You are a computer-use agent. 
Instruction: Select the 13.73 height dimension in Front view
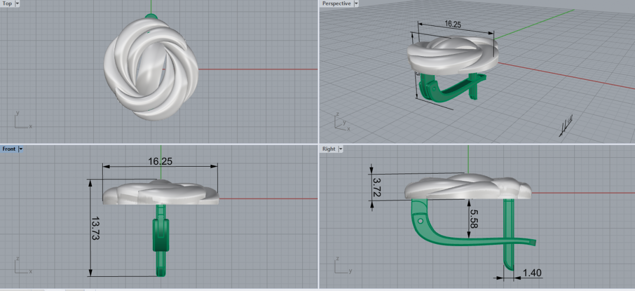[96, 228]
